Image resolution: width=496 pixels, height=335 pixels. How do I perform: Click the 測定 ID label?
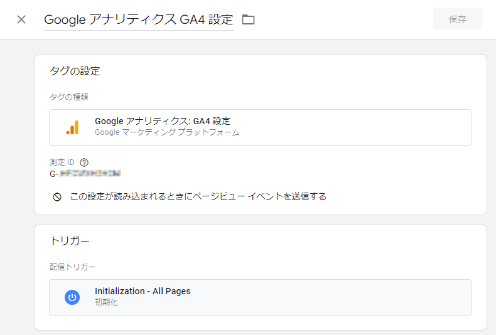point(62,162)
